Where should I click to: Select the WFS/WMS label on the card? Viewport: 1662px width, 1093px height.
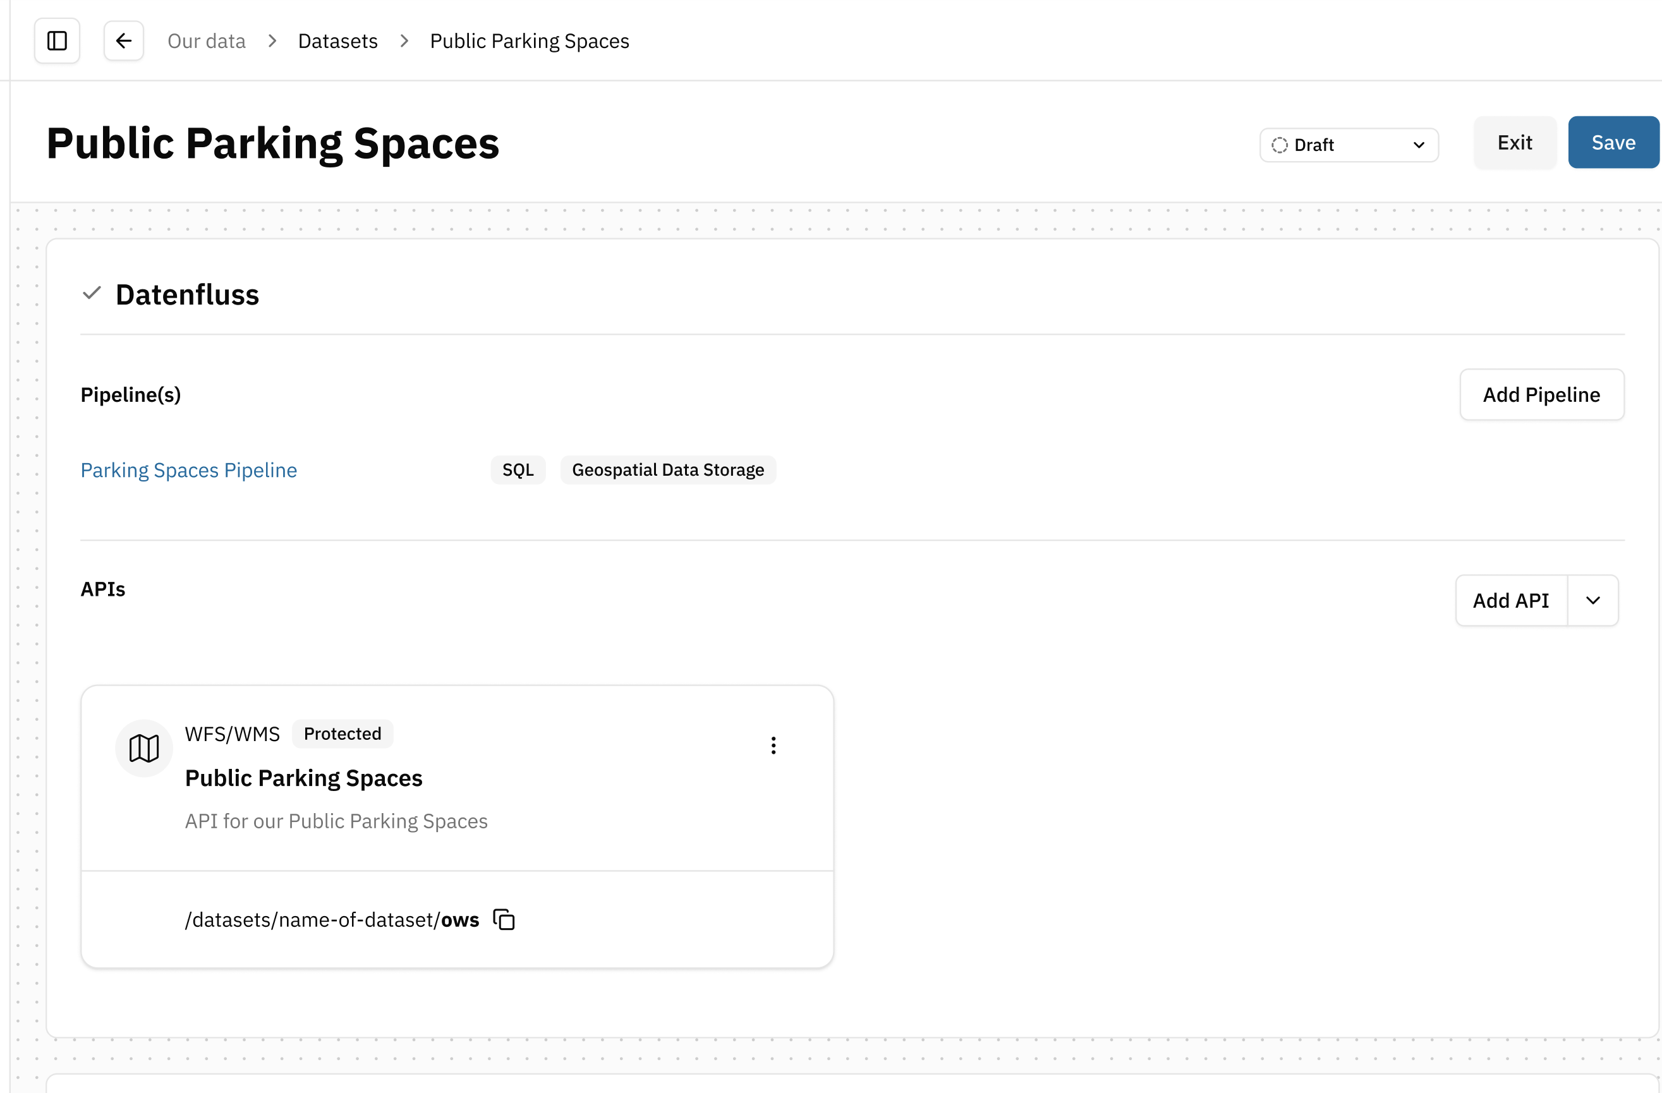point(233,734)
